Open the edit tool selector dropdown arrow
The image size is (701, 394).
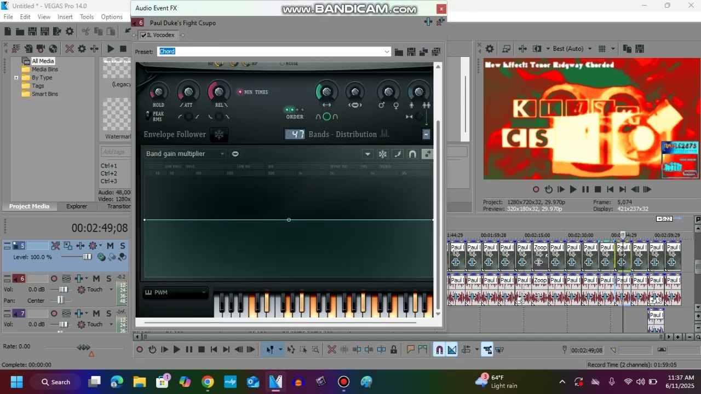[x=280, y=350]
